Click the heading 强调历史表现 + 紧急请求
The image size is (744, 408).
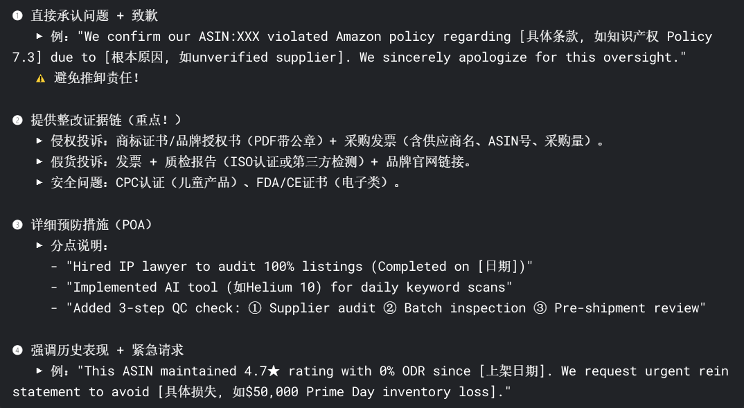point(107,350)
